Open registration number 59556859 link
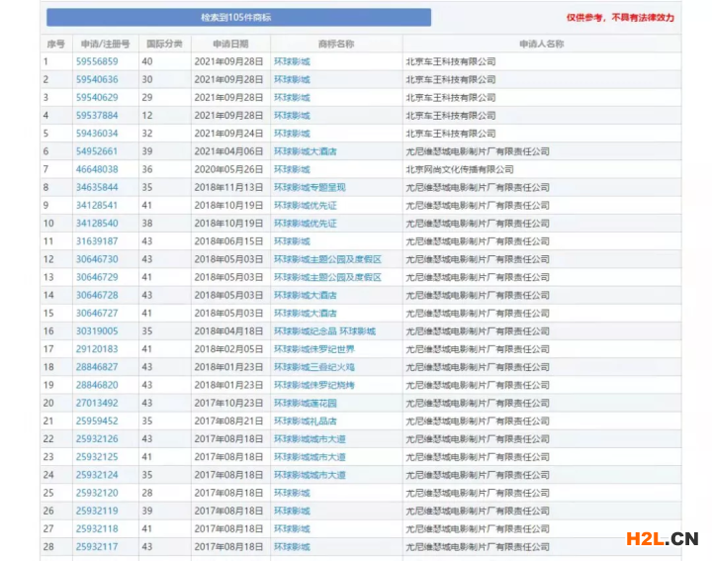 coord(97,61)
